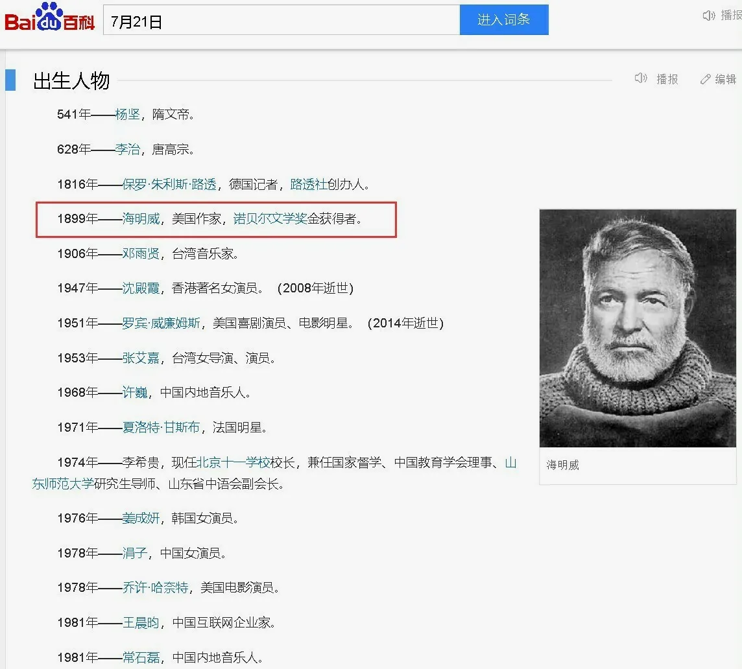742x669 pixels.
Task: Open 罗宾·威廉姆斯 entry
Action: point(162,323)
